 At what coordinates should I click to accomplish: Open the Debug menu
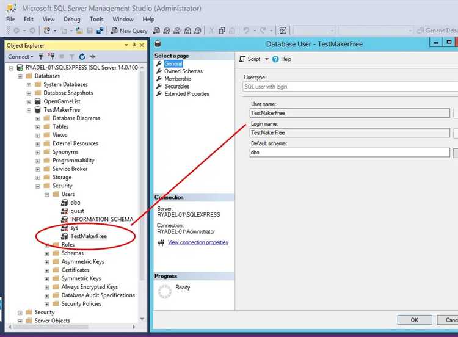click(x=71, y=19)
